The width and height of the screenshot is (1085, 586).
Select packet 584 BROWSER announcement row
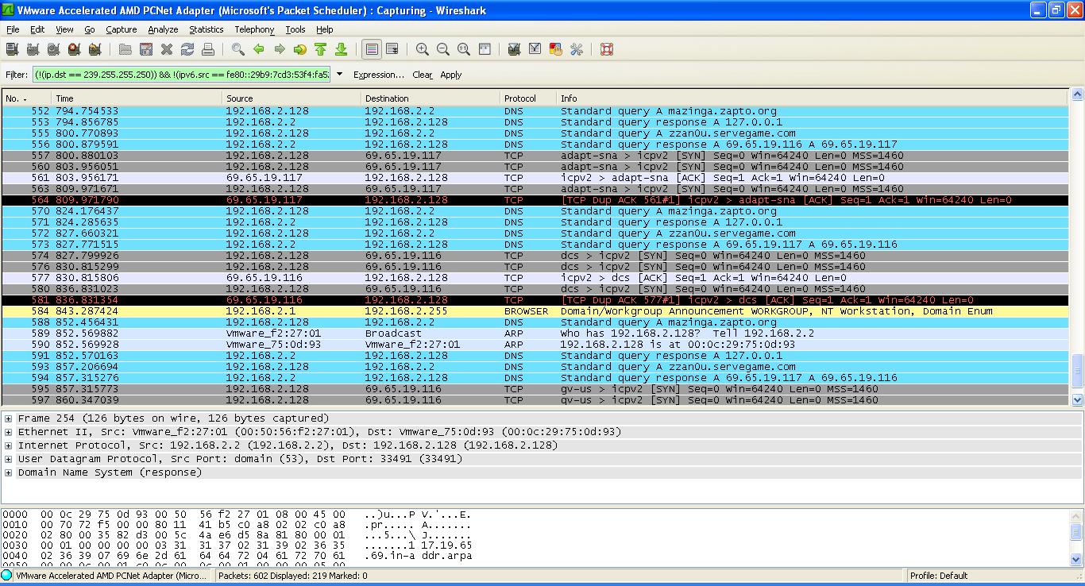click(535, 311)
